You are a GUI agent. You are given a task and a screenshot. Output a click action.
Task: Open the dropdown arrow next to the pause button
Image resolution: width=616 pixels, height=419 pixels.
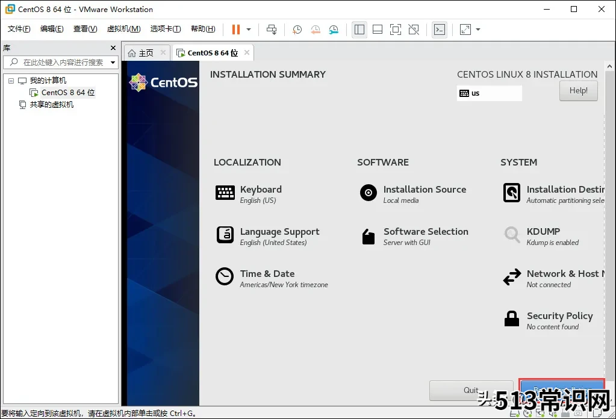[249, 29]
